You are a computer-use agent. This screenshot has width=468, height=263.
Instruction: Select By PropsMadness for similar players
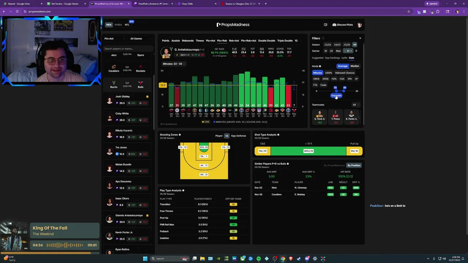pyautogui.click(x=334, y=165)
